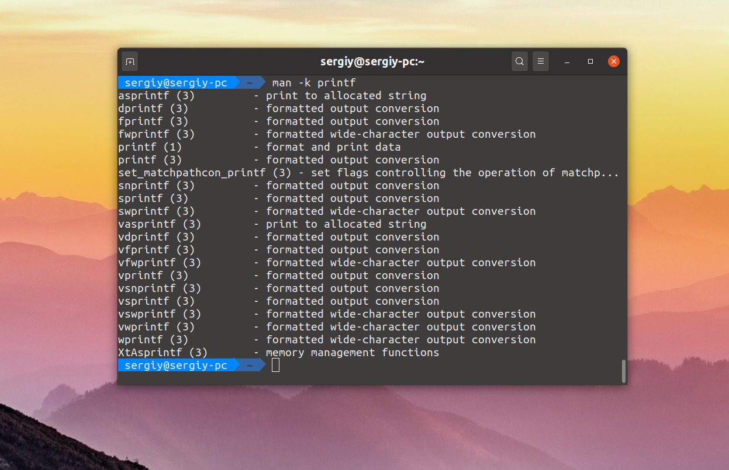Click the vfprintf (3) entry
The height and width of the screenshot is (470, 729).
pyautogui.click(x=156, y=250)
